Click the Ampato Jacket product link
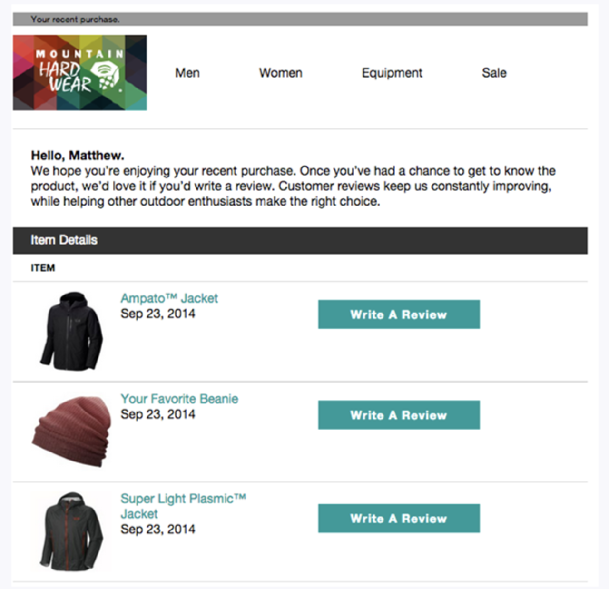This screenshot has width=609, height=589. [x=169, y=298]
